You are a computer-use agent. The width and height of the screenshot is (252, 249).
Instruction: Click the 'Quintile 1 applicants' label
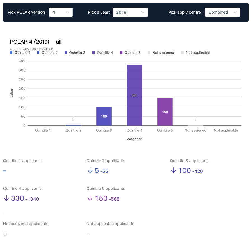(22, 161)
